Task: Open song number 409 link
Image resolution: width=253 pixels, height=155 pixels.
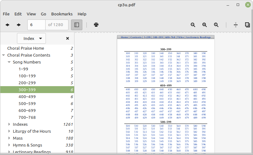Action: tap(128, 118)
